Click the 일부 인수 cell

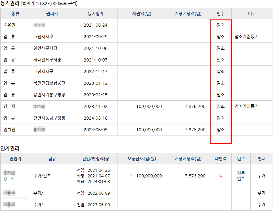[241, 176]
